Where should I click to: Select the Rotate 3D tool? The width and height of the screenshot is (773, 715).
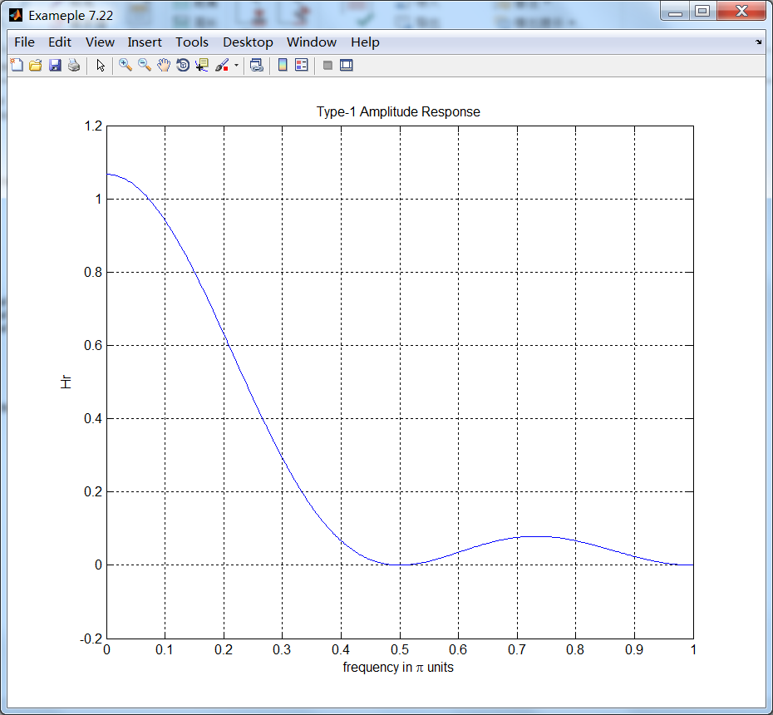coord(183,65)
